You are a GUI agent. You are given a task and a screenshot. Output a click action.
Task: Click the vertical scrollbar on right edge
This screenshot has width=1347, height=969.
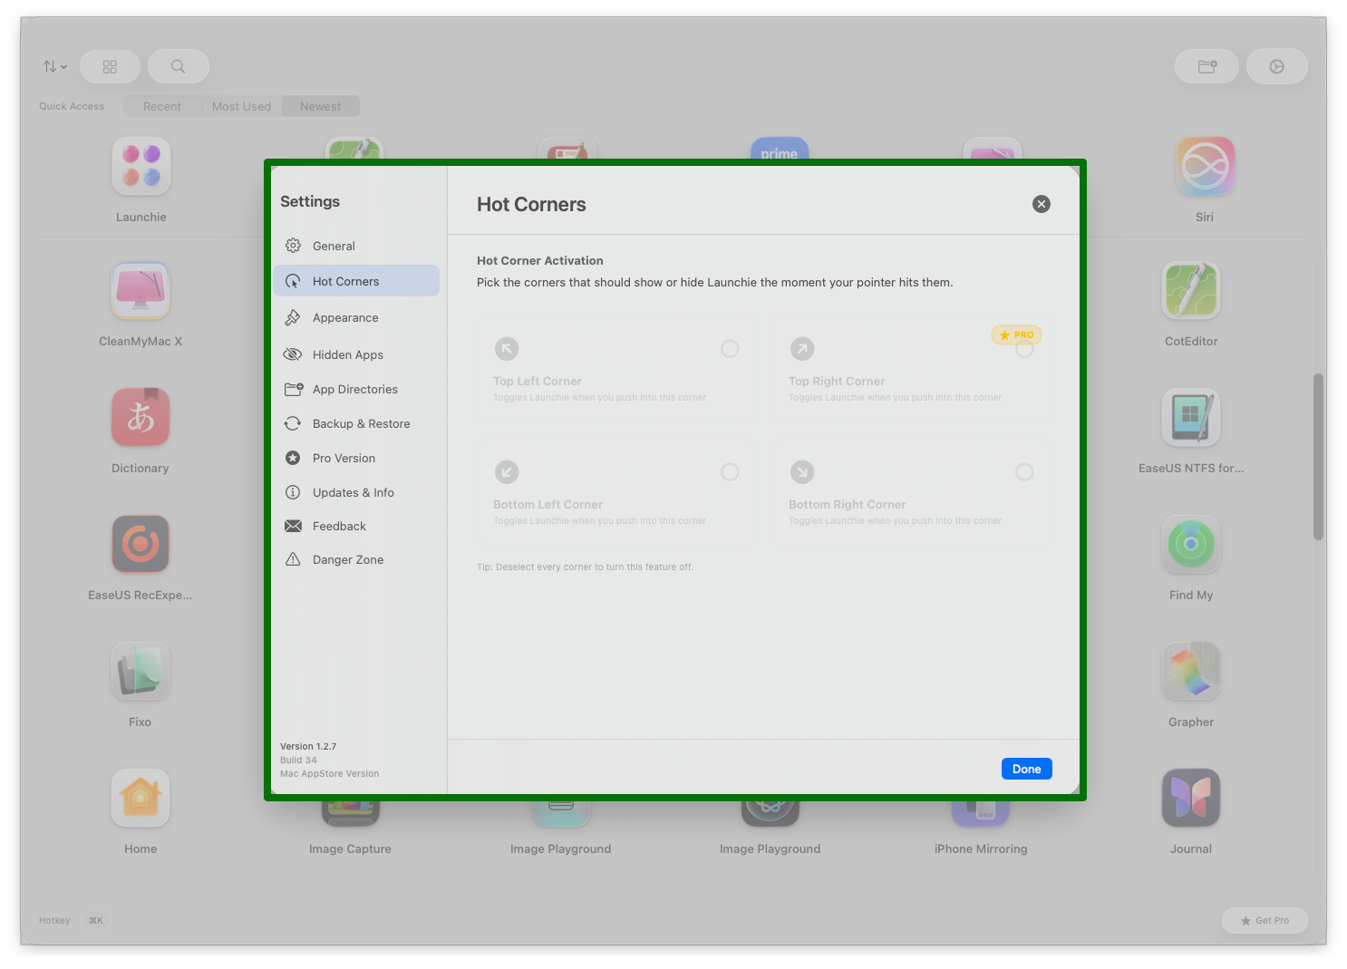click(x=1318, y=456)
